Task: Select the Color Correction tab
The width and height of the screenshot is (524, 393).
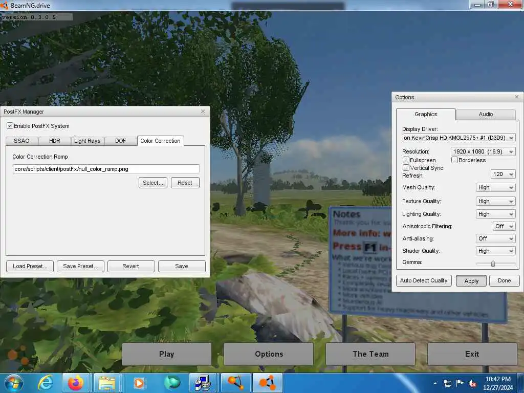Action: 160,141
